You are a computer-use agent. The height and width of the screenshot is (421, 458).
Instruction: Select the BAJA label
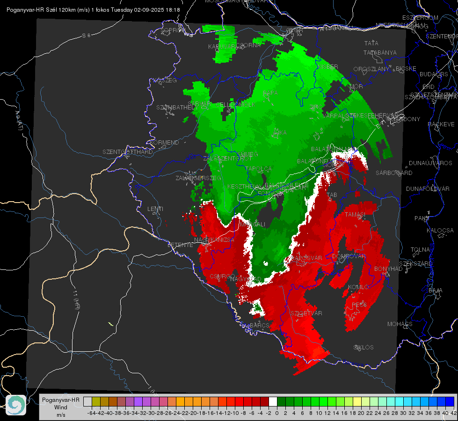436,290
